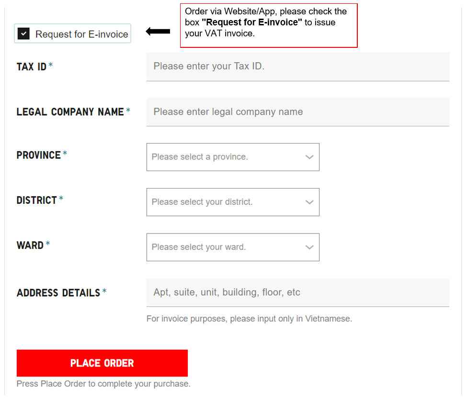
Task: Focus the Tax ID input field
Action: point(297,67)
